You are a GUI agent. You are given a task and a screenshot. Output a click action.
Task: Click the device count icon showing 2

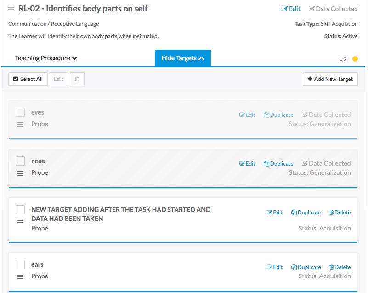(343, 59)
